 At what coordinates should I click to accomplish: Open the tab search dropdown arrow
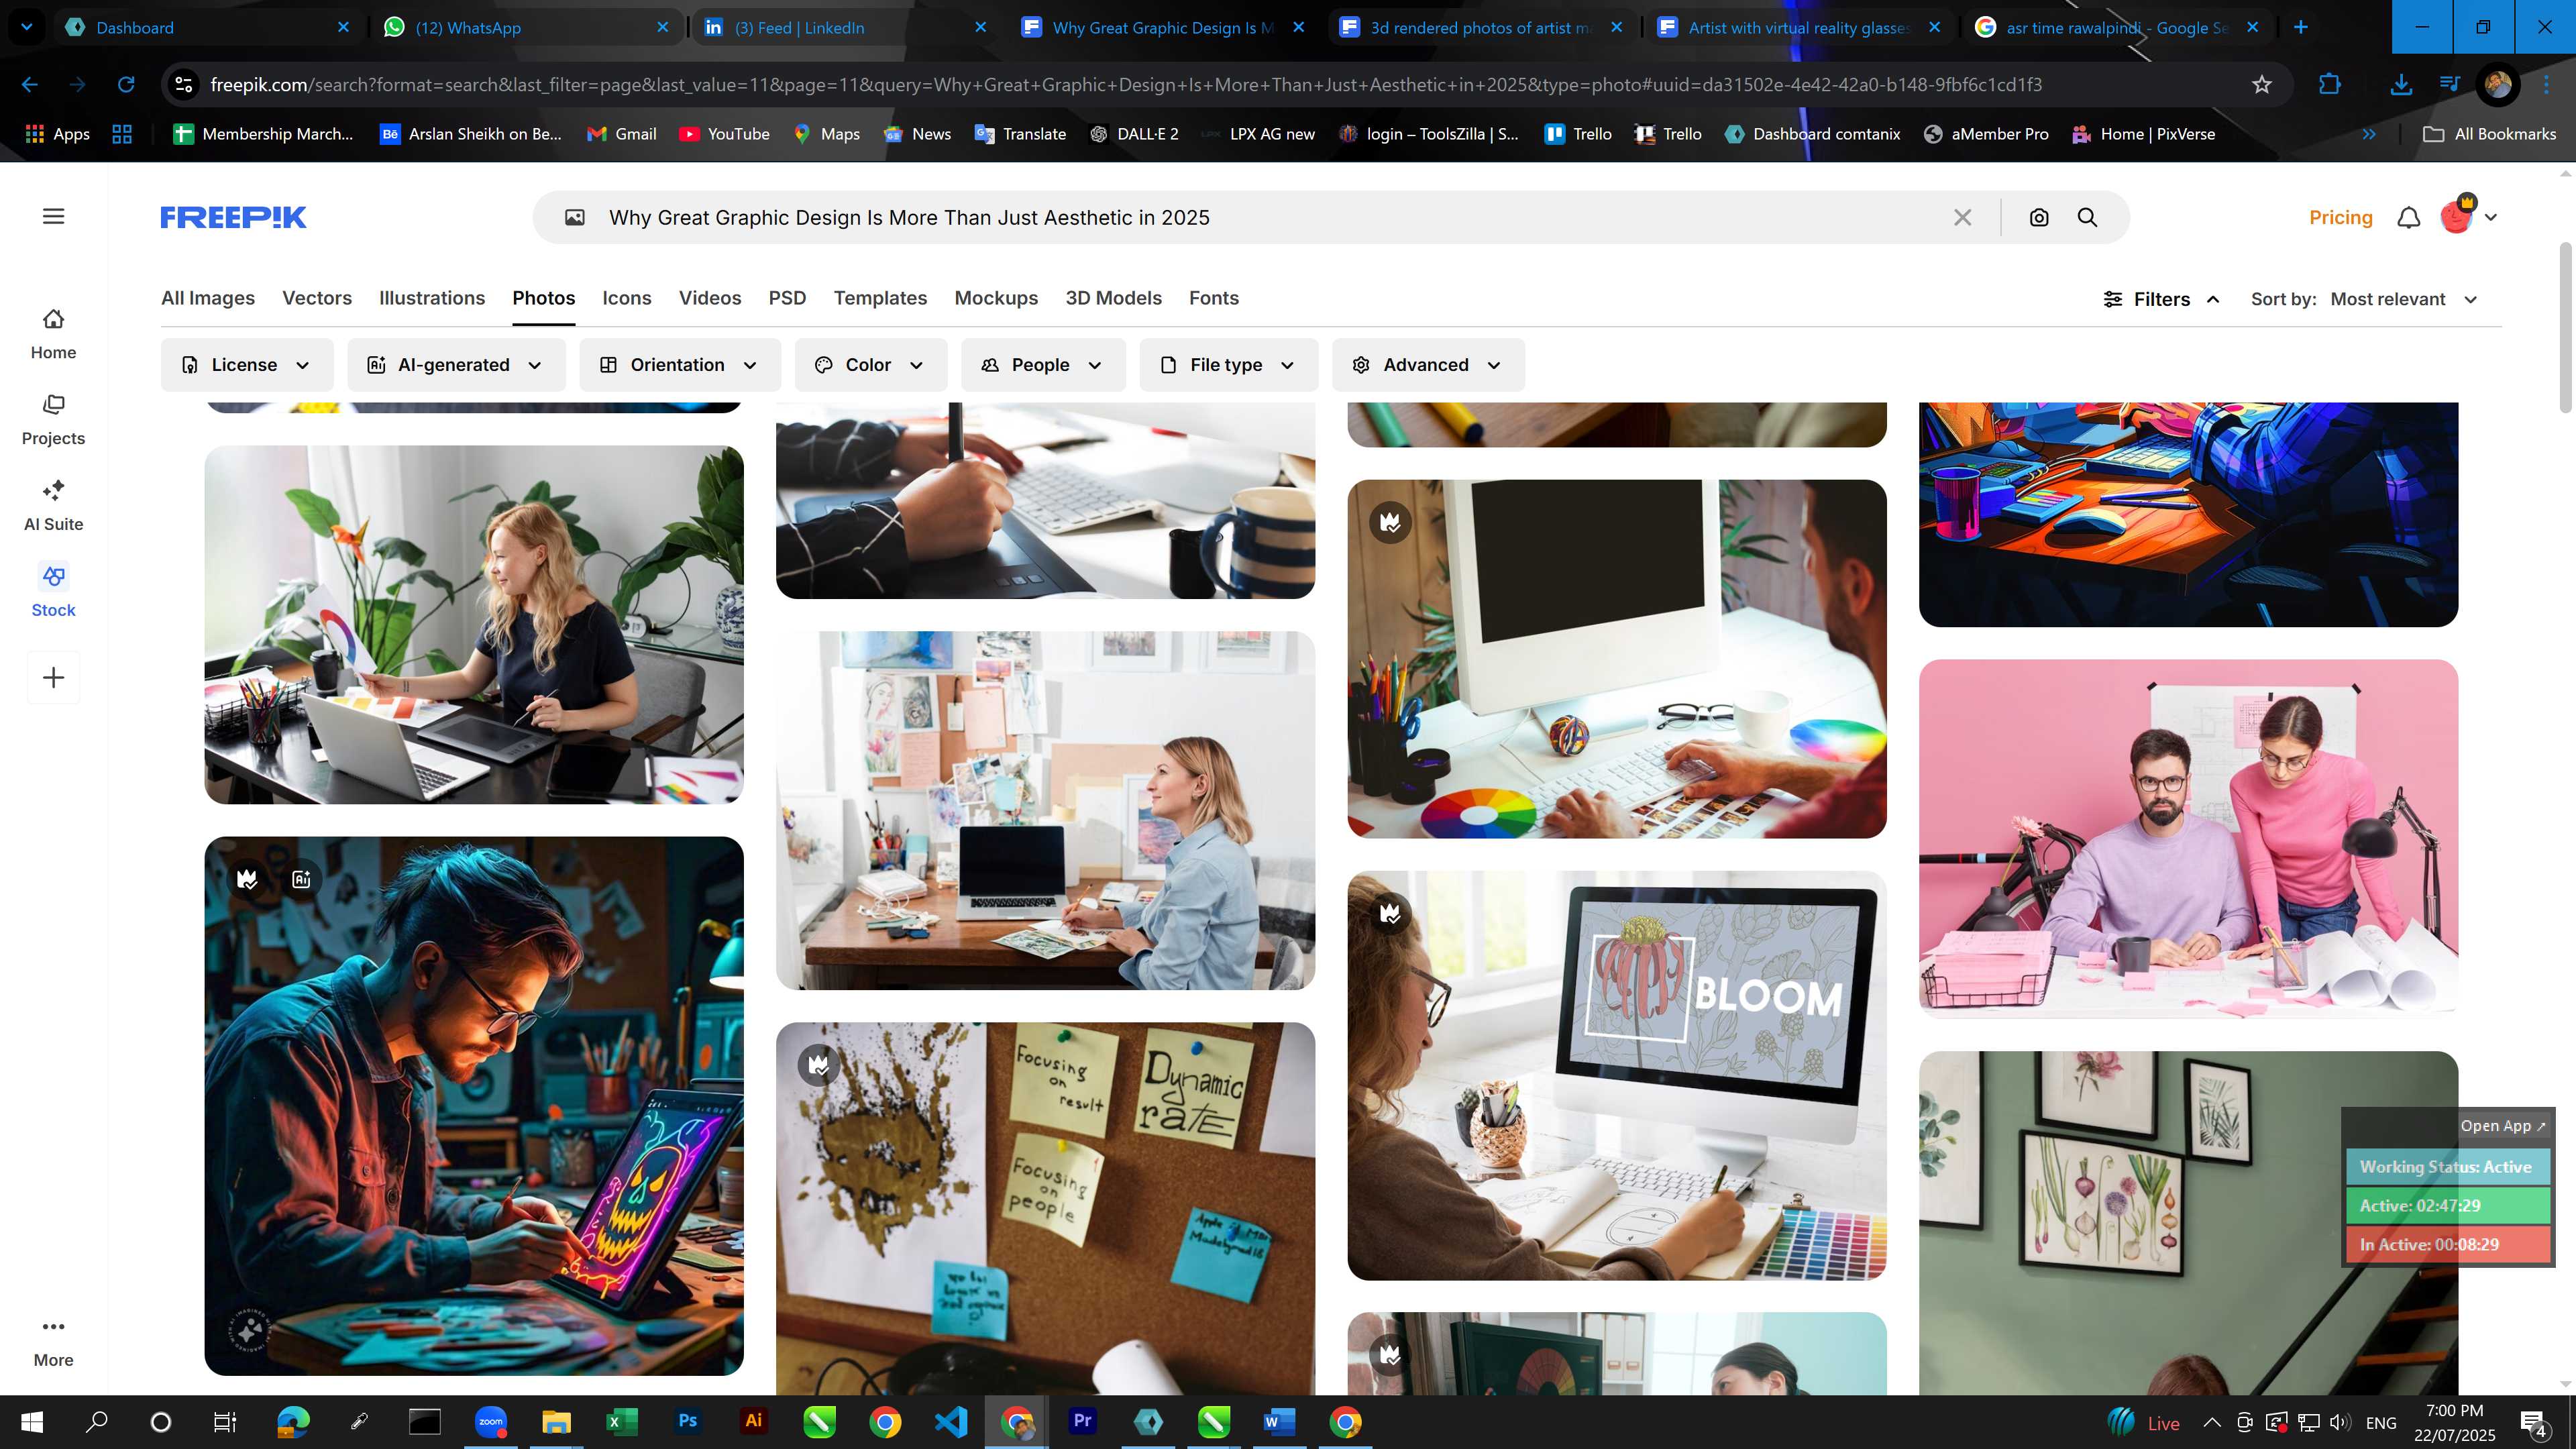click(x=27, y=27)
